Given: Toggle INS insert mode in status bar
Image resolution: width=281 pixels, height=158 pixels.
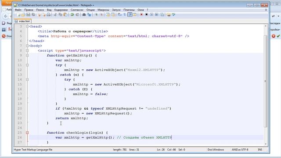Looking at the screenshot, I should [x=260, y=150].
